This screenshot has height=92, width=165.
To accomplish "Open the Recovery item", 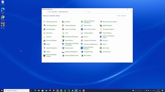I will coord(104,40).
